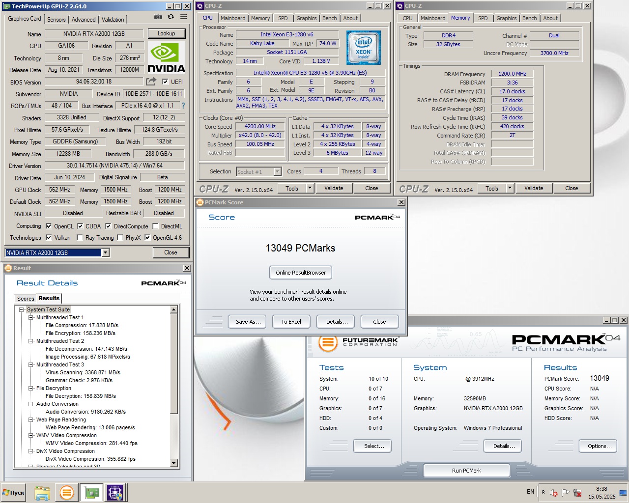Screen dimensions: 629x503
Task: Open the Action Center flag tray icon
Action: (566, 492)
